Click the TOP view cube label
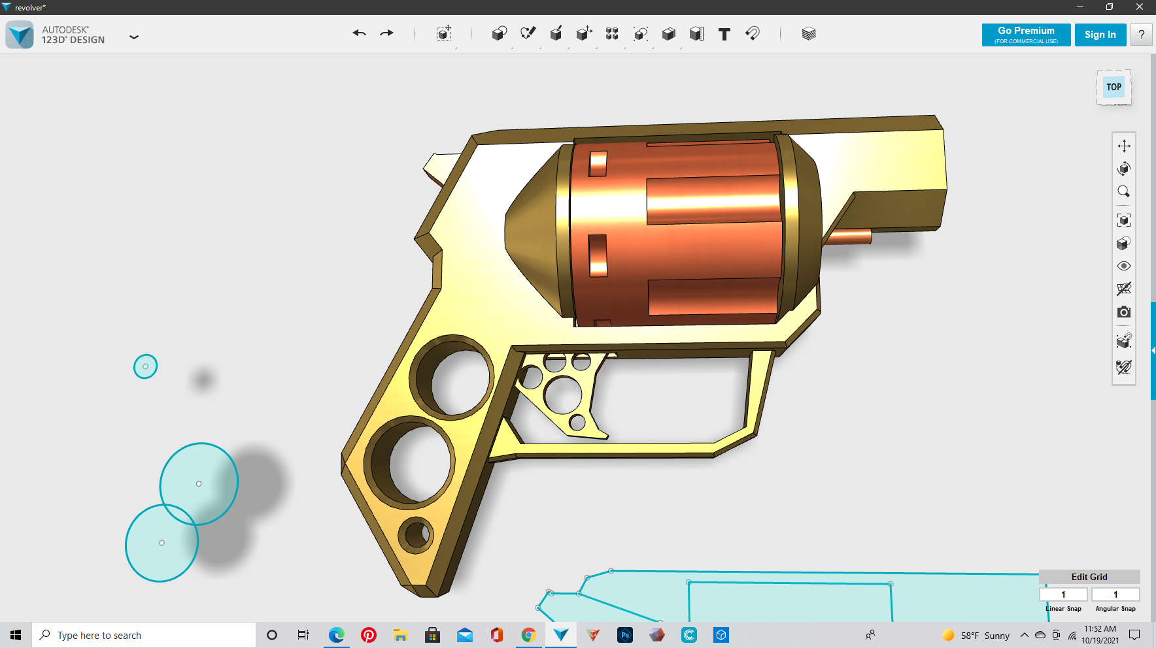The image size is (1156, 648). coord(1113,87)
